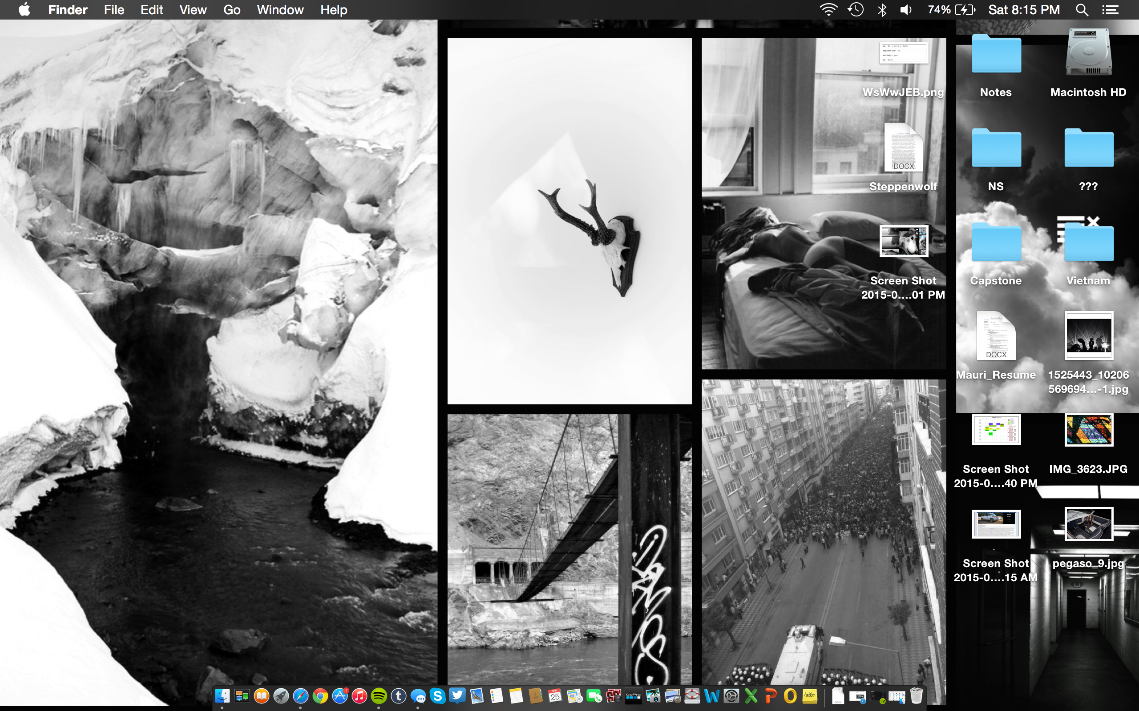Open the Help menu
This screenshot has width=1139, height=711.
coord(334,9)
